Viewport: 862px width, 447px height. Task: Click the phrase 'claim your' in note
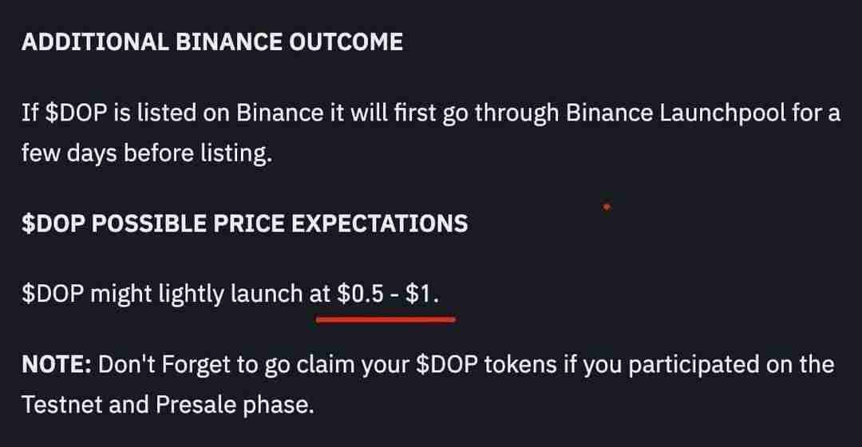(353, 366)
